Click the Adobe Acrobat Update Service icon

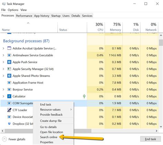click(9, 48)
